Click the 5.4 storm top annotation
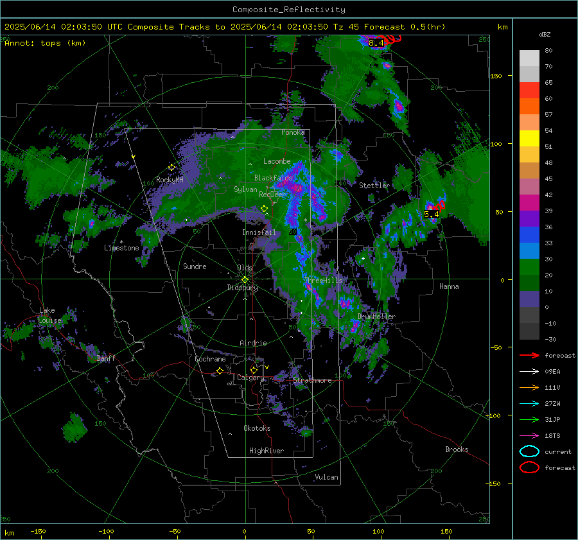Screen dimensions: 578x540 coord(431,214)
